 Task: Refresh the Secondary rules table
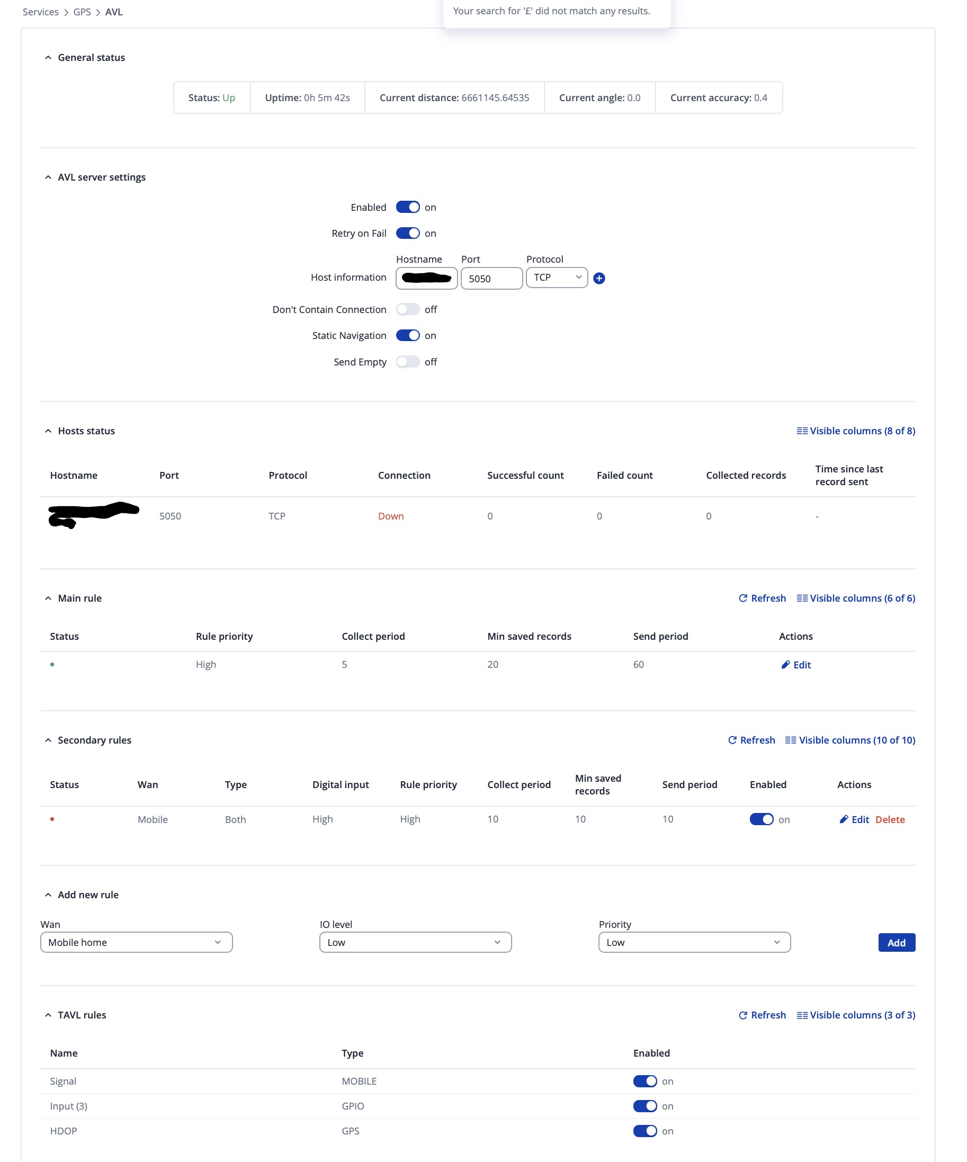[x=751, y=740]
